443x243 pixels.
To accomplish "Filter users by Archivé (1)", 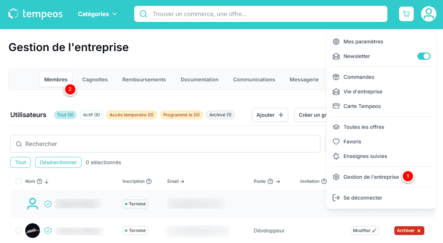I will [221, 115].
